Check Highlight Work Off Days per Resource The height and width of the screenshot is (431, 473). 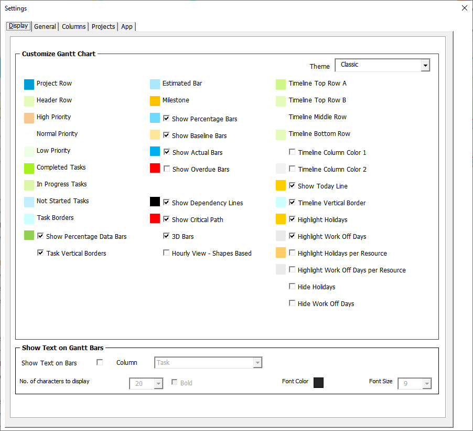[292, 269]
